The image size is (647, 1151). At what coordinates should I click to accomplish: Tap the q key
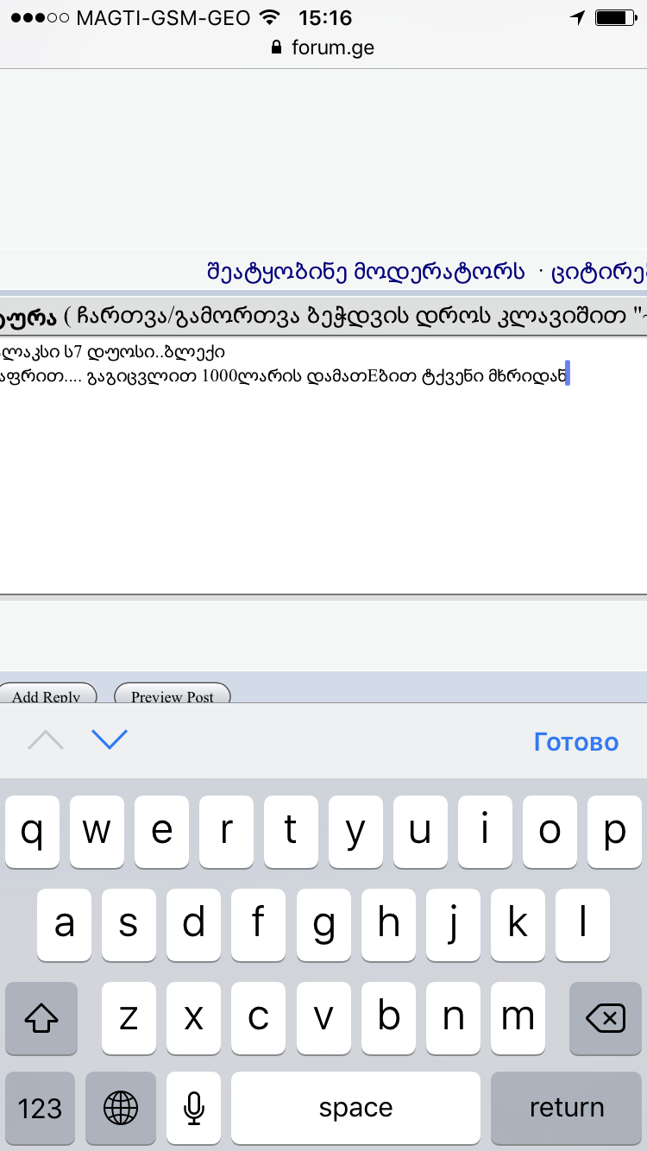(32, 832)
